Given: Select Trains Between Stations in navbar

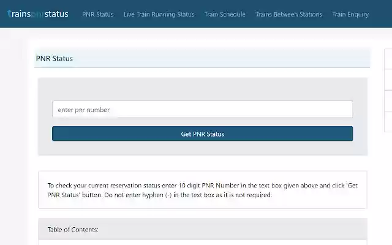Looking at the screenshot, I should 288,14.
